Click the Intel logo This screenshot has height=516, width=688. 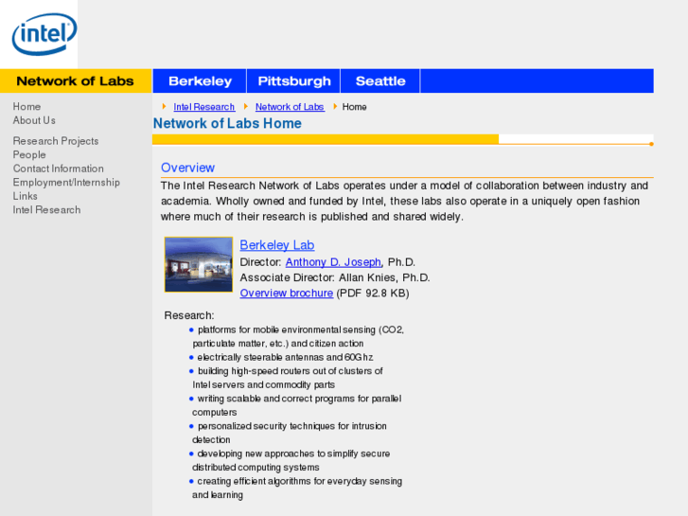44,34
